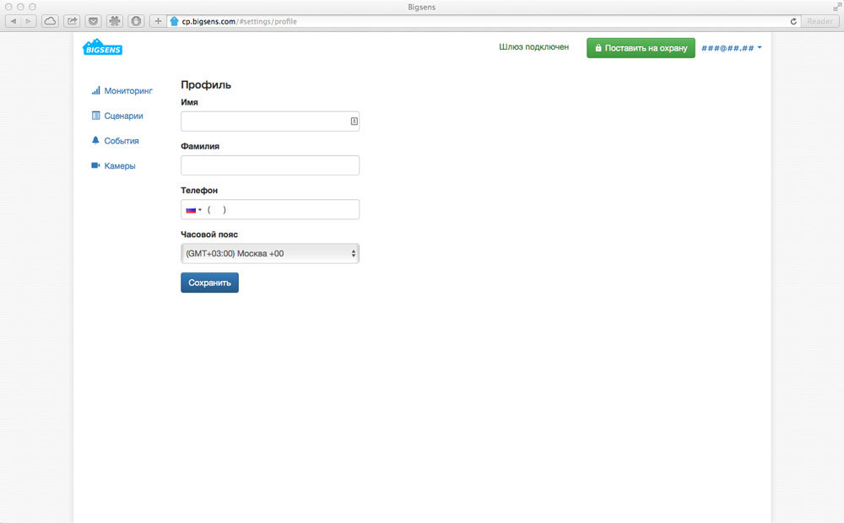Click the plus add bookmark button
Screen dimensions: 844x523
tap(158, 21)
